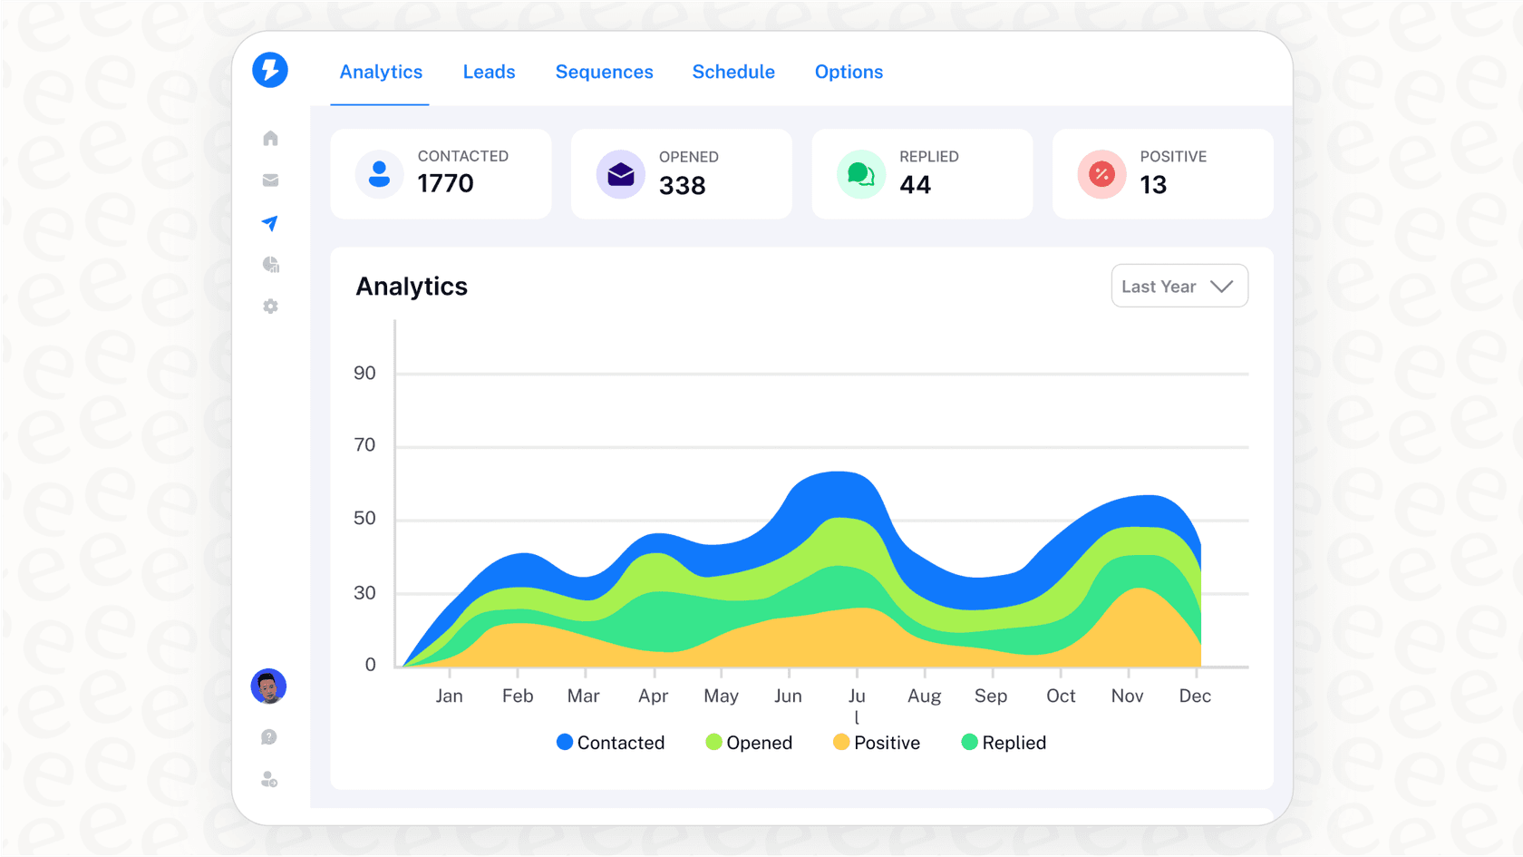Toggle the Opened series in the legend
This screenshot has width=1523, height=857.
pyautogui.click(x=749, y=742)
